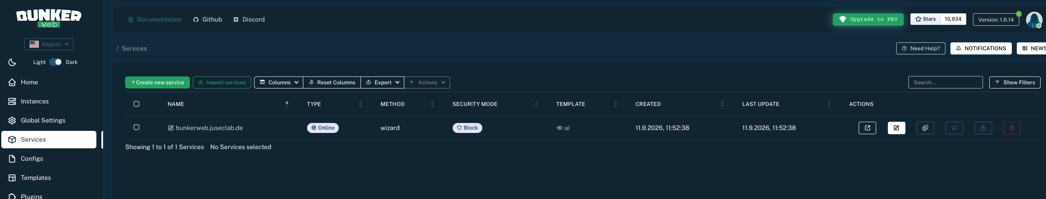Focus the Search input field
1046x199 pixels.
[945, 82]
